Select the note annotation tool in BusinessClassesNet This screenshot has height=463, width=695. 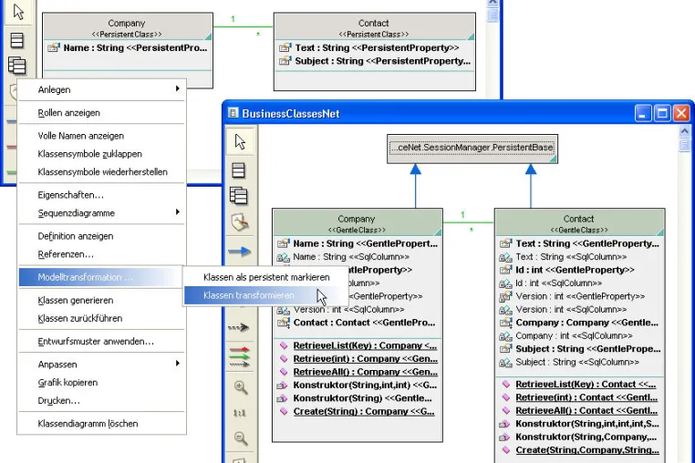click(240, 222)
